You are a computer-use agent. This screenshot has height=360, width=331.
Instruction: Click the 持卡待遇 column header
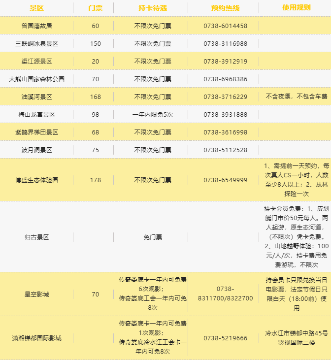[153, 8]
